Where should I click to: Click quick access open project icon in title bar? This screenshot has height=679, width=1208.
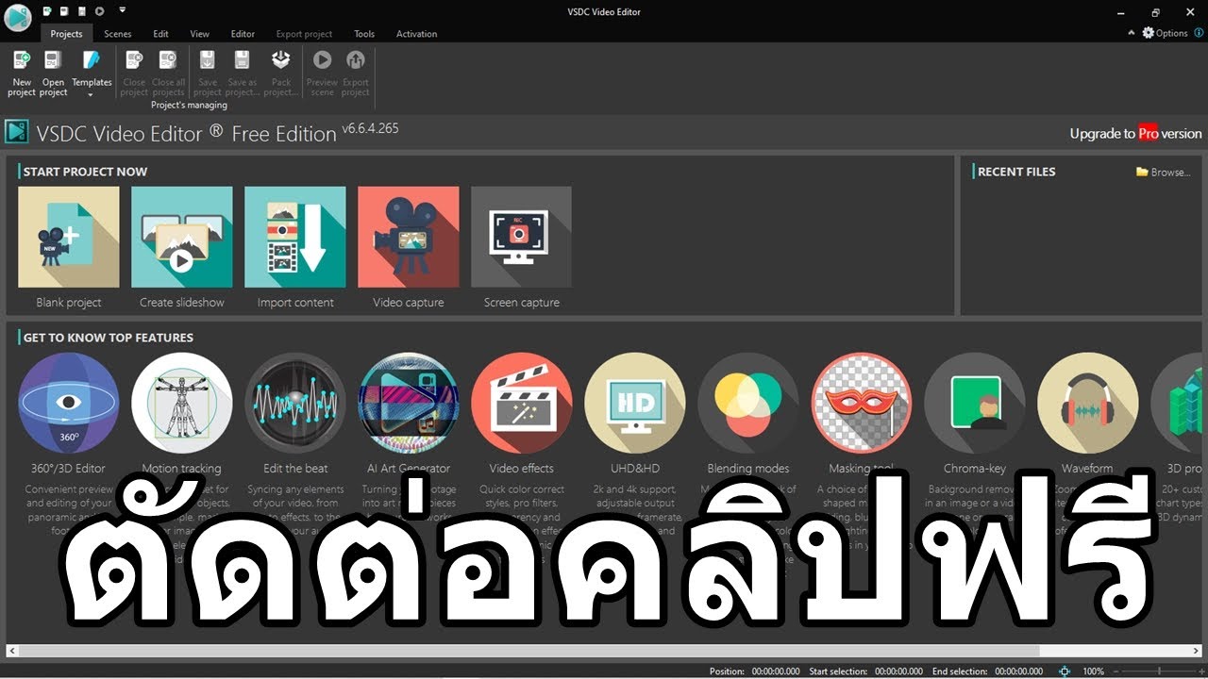point(63,11)
